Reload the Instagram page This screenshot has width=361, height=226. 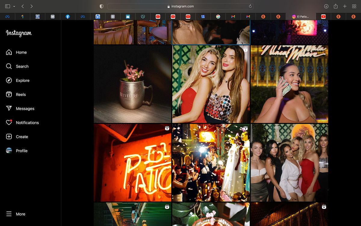[250, 6]
